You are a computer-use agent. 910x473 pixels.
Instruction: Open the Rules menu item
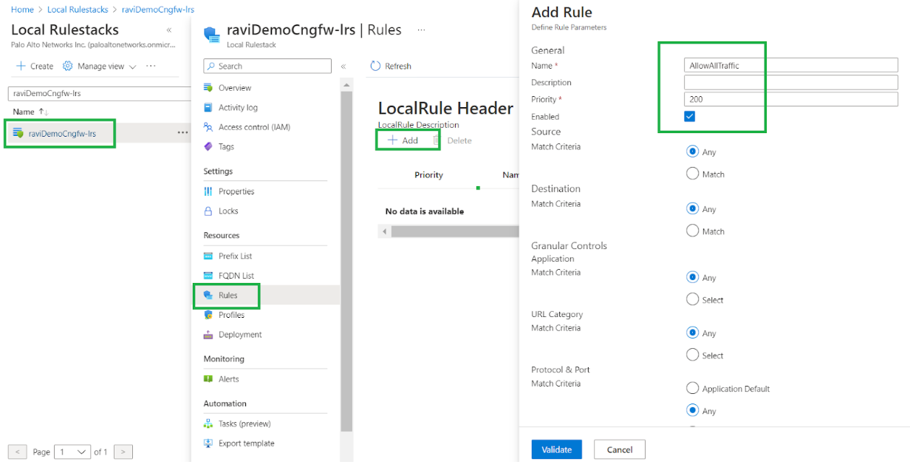[x=227, y=296]
